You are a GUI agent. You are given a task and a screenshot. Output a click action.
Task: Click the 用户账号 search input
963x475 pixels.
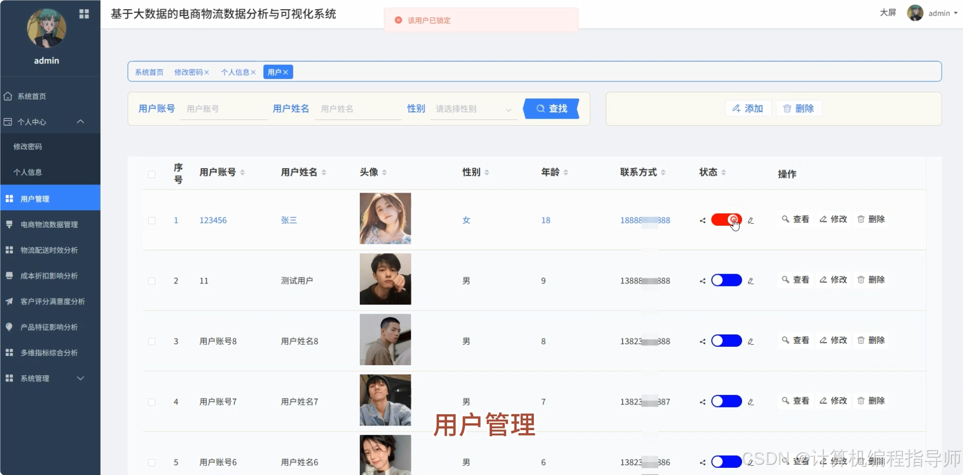point(224,109)
